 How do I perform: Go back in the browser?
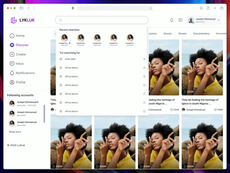point(28,8)
